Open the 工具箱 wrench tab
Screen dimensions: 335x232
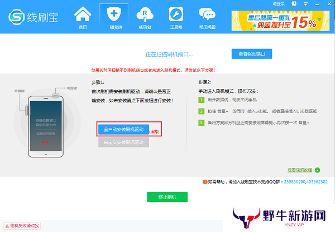176,18
